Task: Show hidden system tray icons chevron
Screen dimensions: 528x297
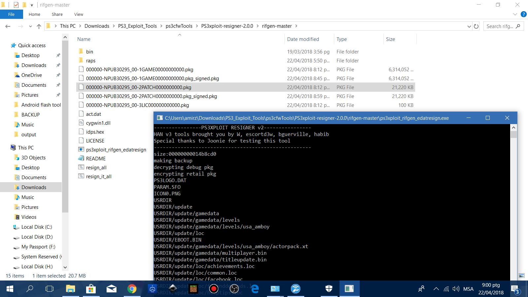Action: pyautogui.click(x=436, y=289)
